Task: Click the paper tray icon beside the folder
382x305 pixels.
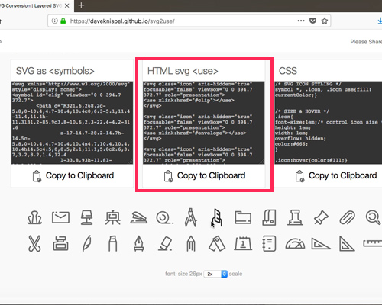Action: coord(269,217)
